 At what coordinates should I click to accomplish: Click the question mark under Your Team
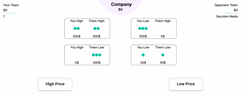pos(4,17)
